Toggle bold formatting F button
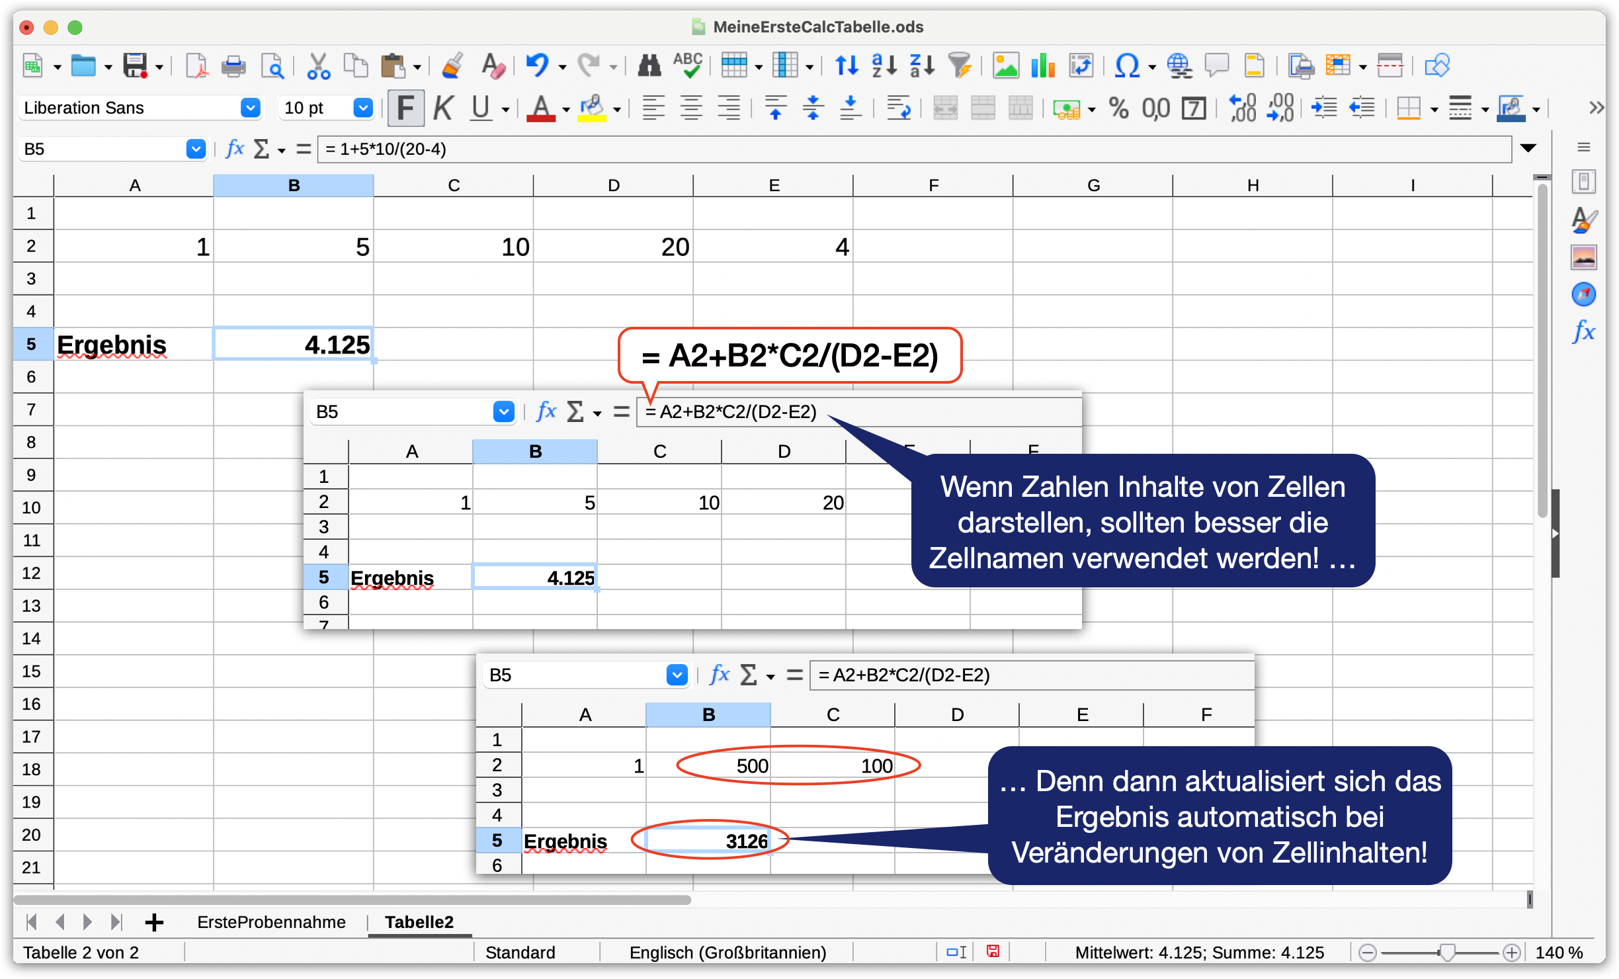Image resolution: width=1619 pixels, height=979 pixels. [405, 108]
